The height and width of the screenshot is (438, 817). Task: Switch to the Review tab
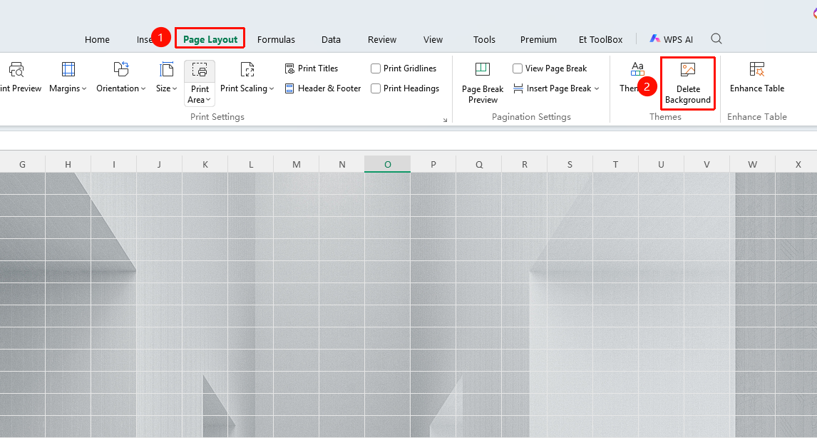coord(382,40)
